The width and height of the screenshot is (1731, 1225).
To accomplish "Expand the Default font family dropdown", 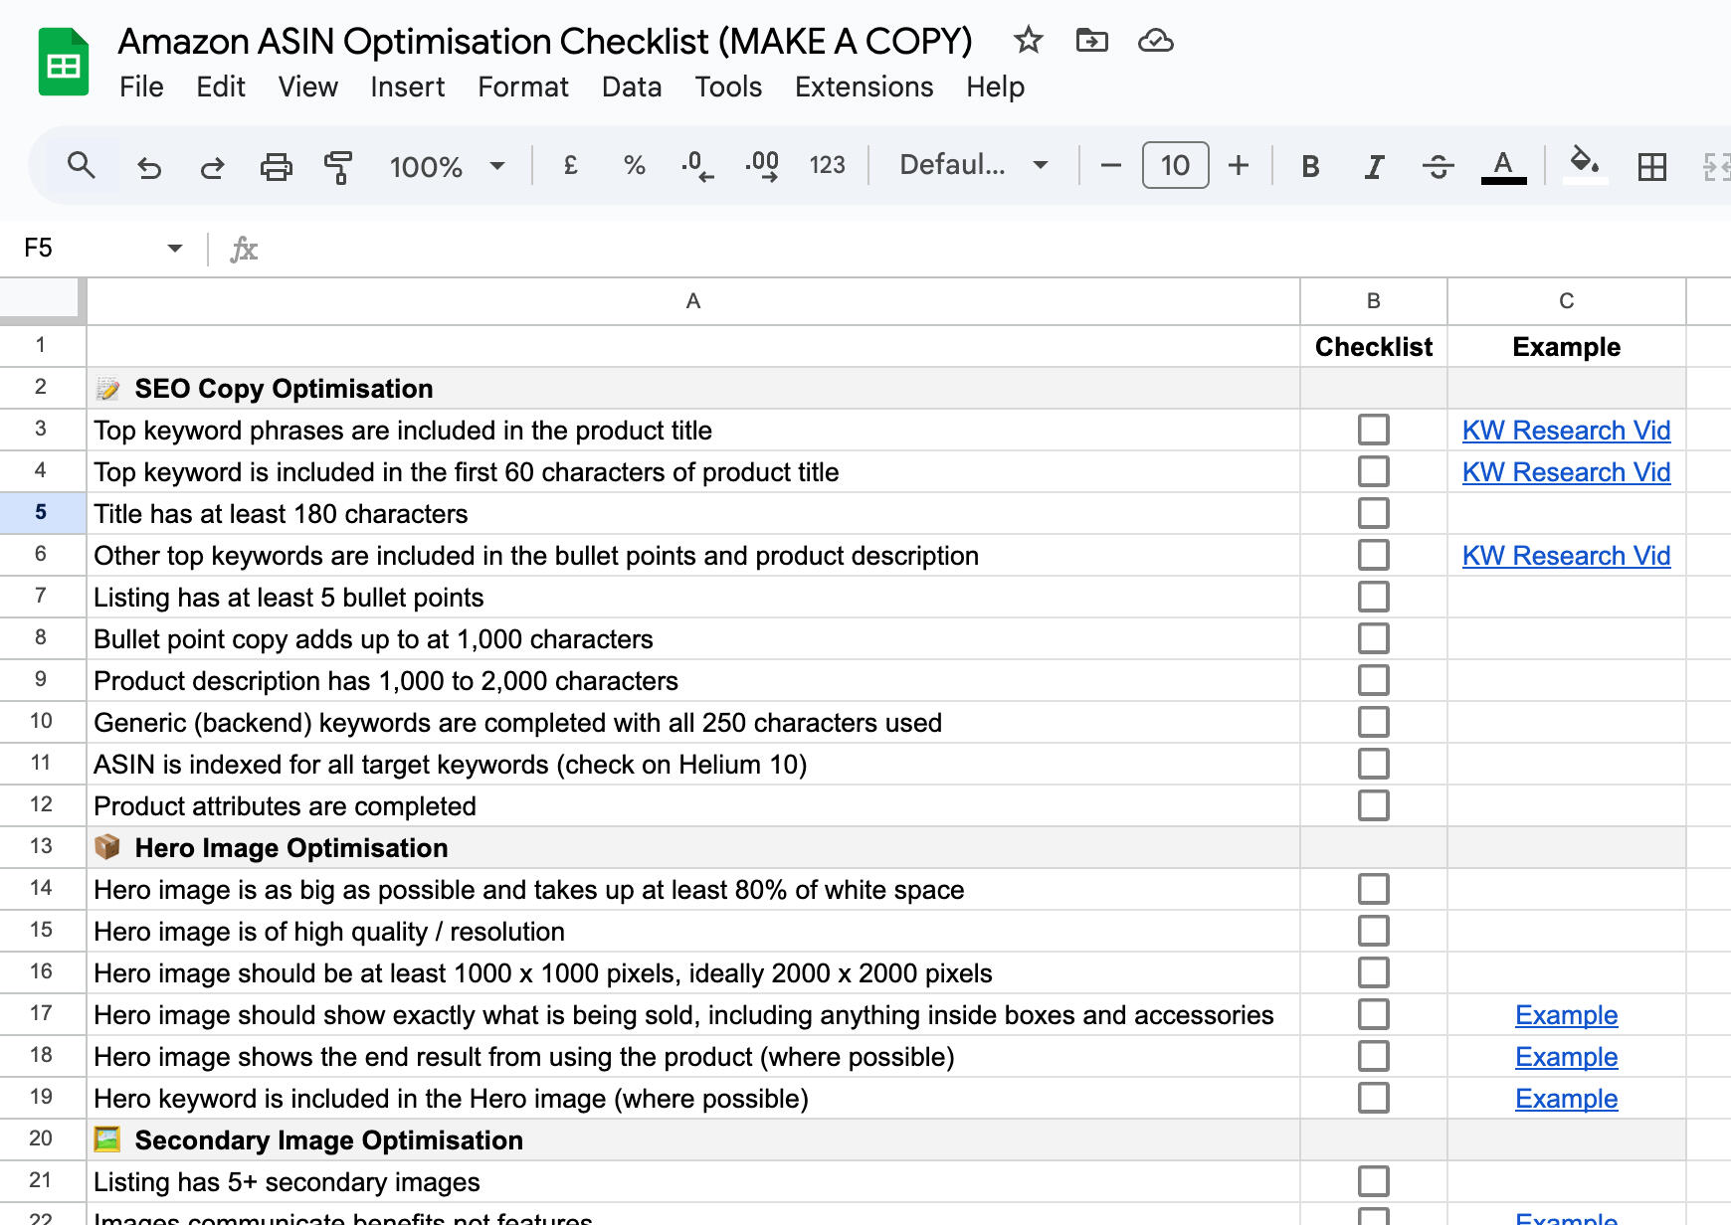I will [x=973, y=165].
